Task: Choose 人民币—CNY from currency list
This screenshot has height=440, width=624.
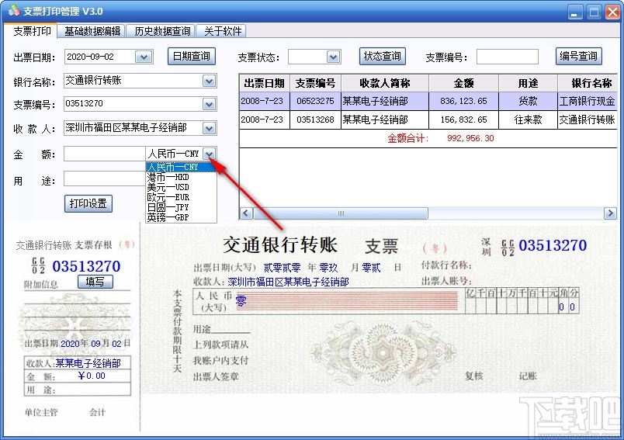Action: (181, 167)
